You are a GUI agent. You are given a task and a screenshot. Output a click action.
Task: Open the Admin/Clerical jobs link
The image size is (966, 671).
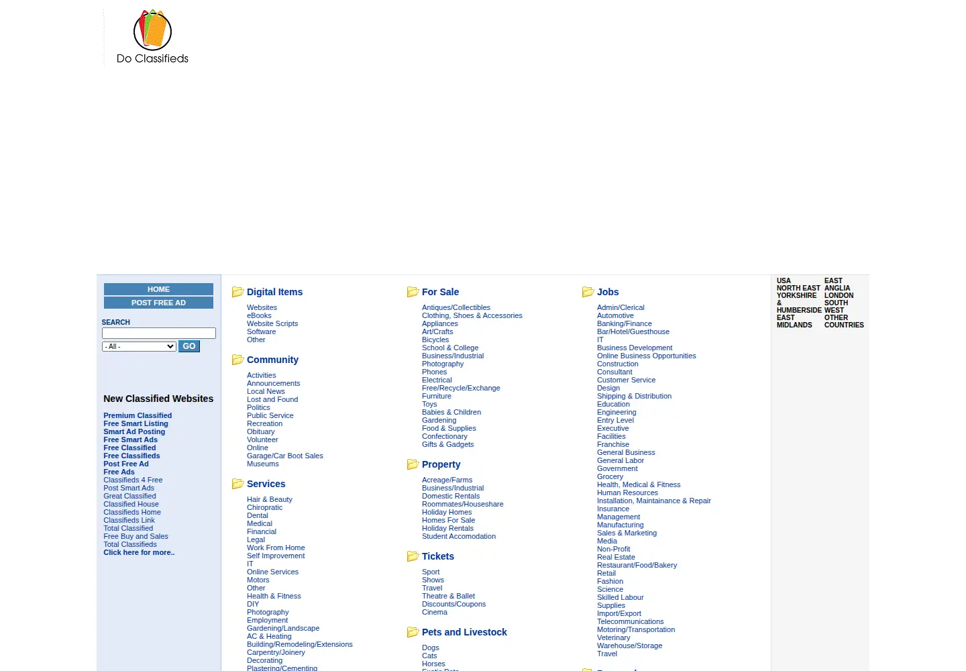[x=621, y=307]
